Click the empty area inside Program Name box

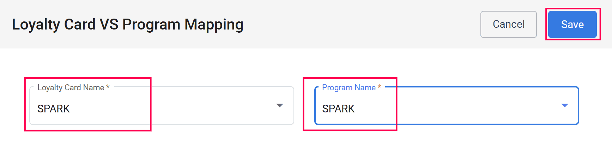point(476,109)
